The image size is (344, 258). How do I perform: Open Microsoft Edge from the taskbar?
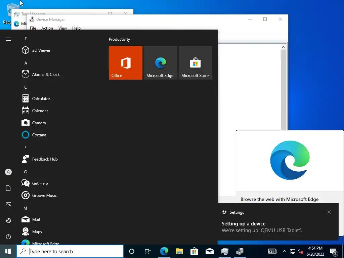click(164, 251)
